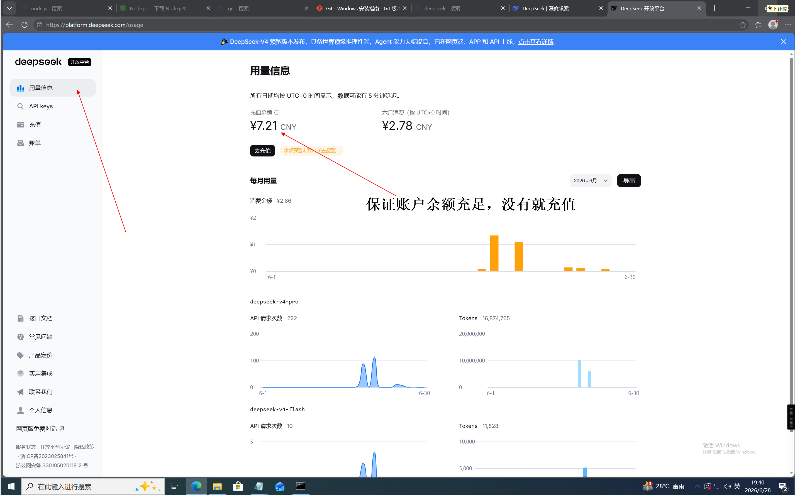Open browser settings and more menu
This screenshot has width=795, height=495.
[788, 25]
